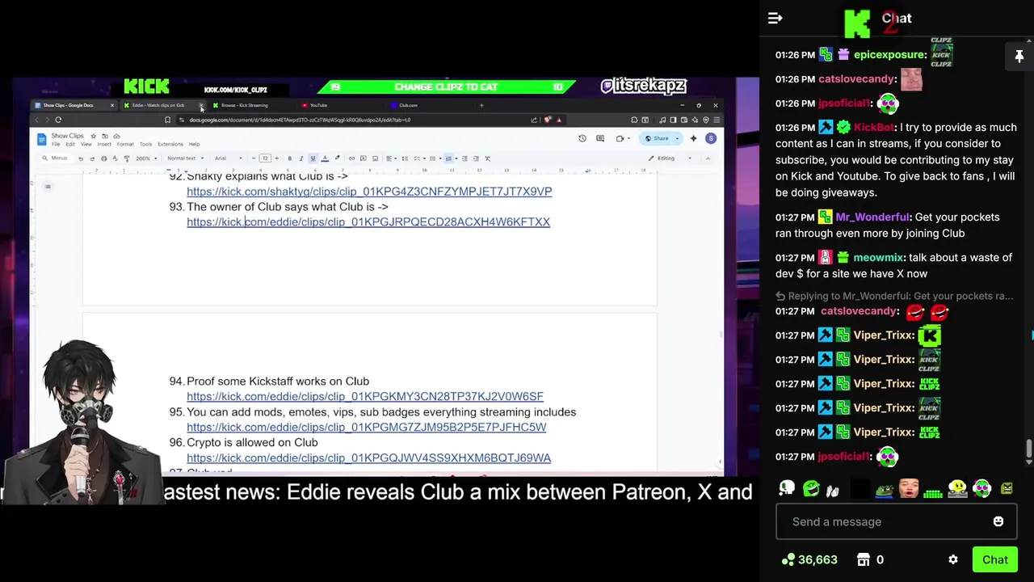Click the 36,663 channel points balance
This screenshot has width=1034, height=582.
pyautogui.click(x=809, y=559)
